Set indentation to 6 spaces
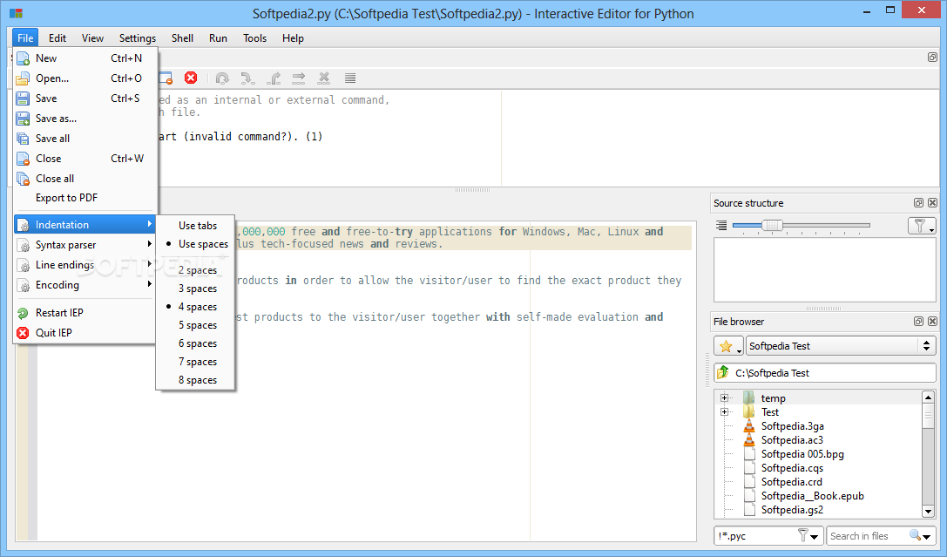 tap(195, 343)
